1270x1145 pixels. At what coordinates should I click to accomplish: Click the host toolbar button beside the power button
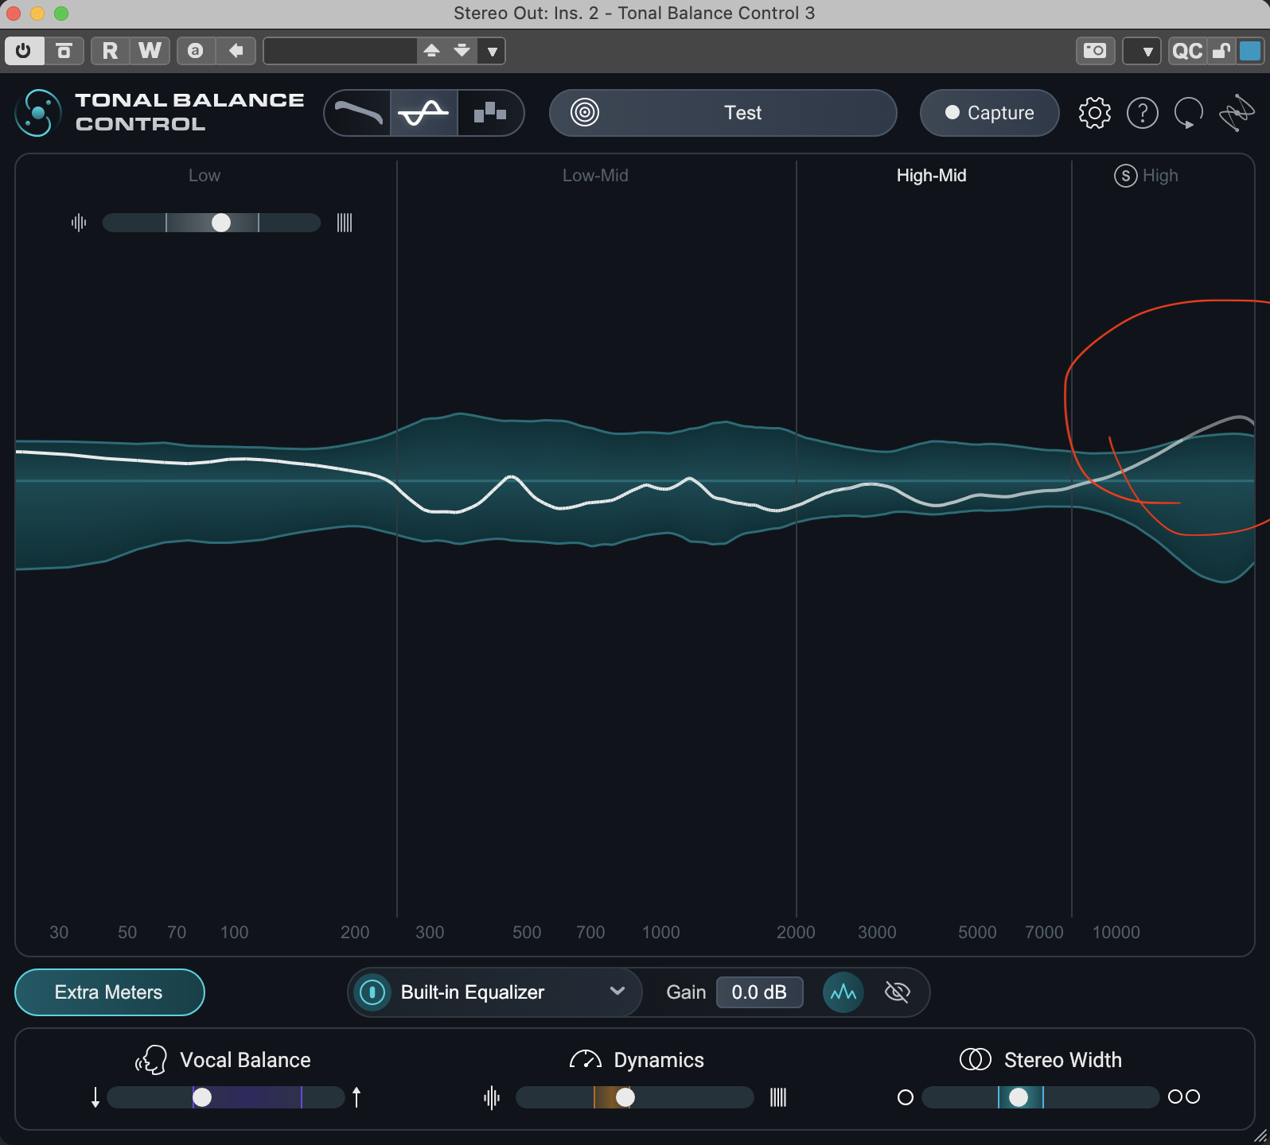[x=64, y=51]
